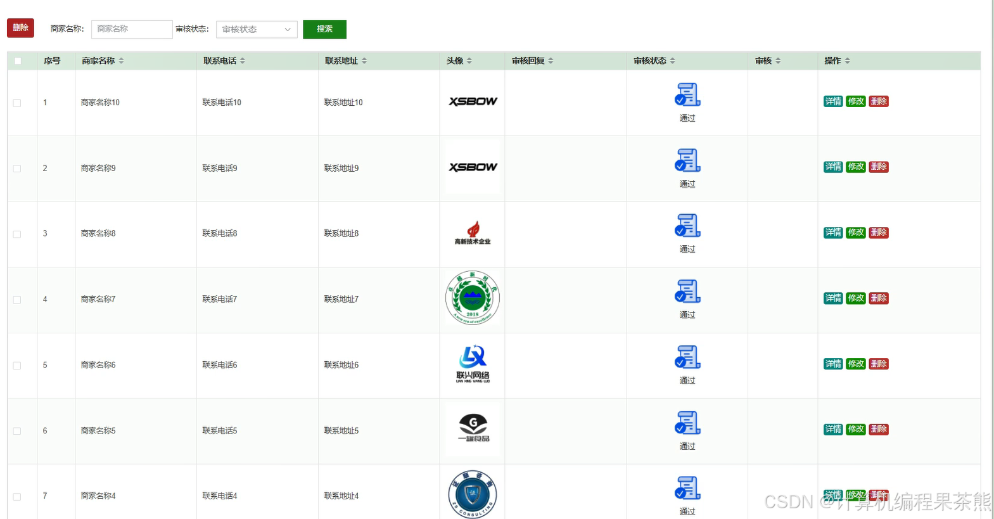Screen dimensions: 994x519
Task: Click the green 搜索 button
Action: 324,29
